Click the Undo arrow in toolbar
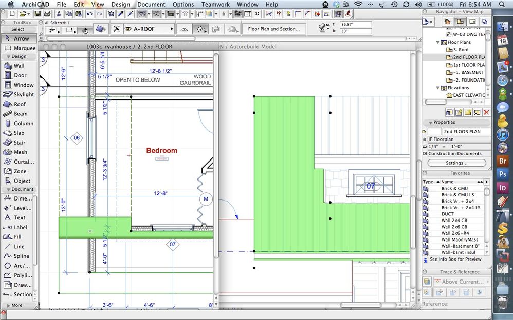 (90, 14)
